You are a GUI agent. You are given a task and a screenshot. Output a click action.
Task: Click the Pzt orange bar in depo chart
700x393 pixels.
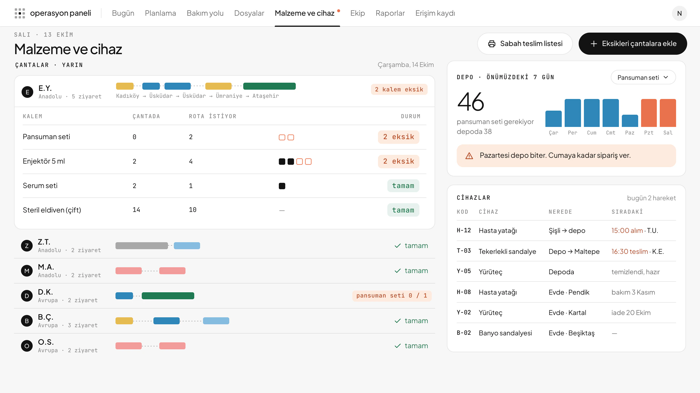(x=649, y=113)
